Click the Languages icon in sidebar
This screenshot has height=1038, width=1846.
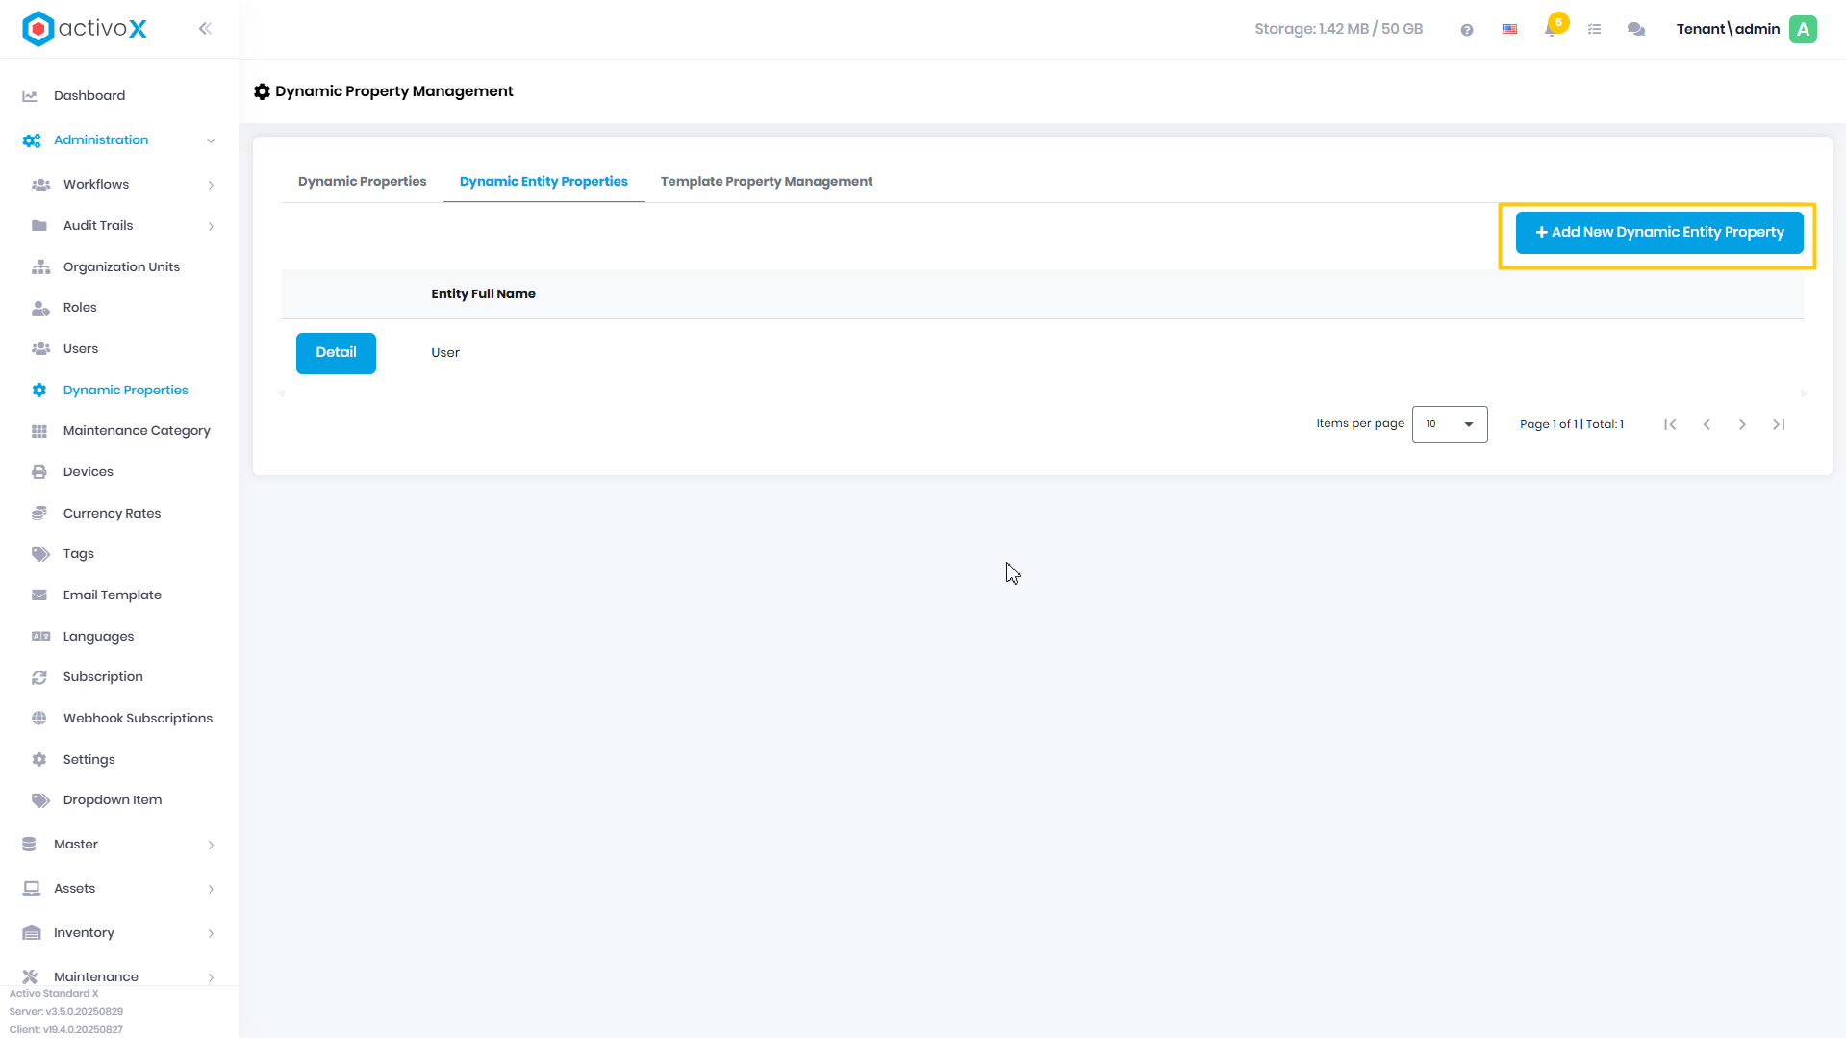40,637
